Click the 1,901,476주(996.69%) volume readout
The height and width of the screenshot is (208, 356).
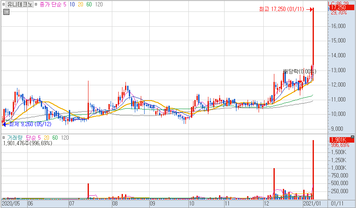click(x=28, y=143)
